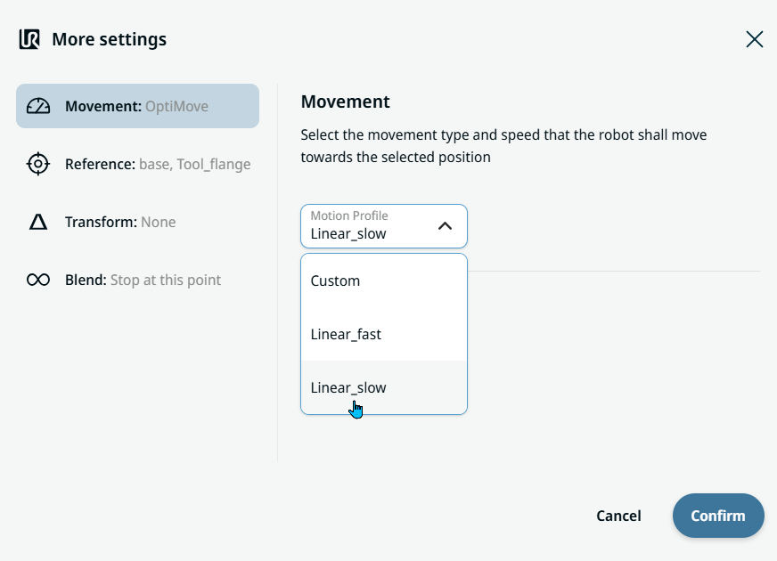Click the Motion Profile field label
The image size is (777, 561).
pos(349,216)
